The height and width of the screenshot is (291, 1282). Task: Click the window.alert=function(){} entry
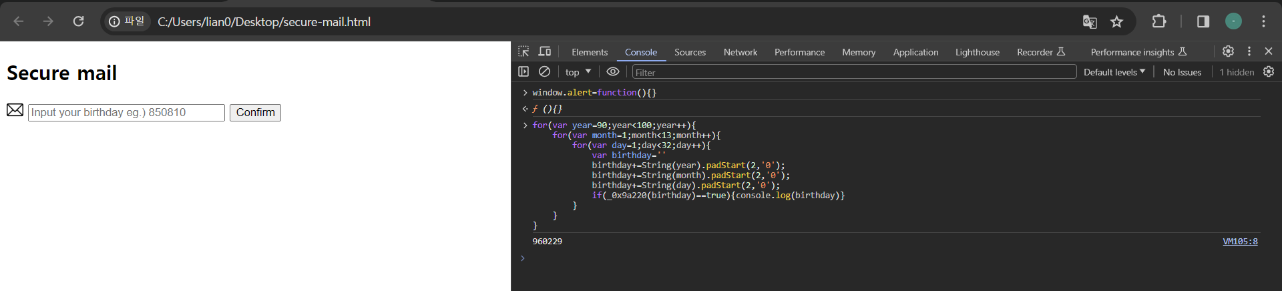594,93
